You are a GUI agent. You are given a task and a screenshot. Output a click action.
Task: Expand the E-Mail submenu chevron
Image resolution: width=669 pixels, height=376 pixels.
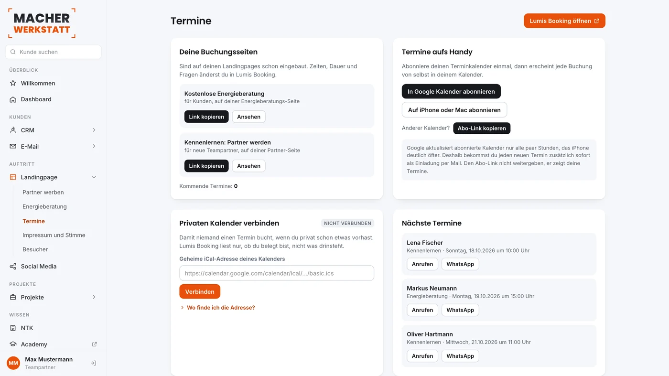94,146
